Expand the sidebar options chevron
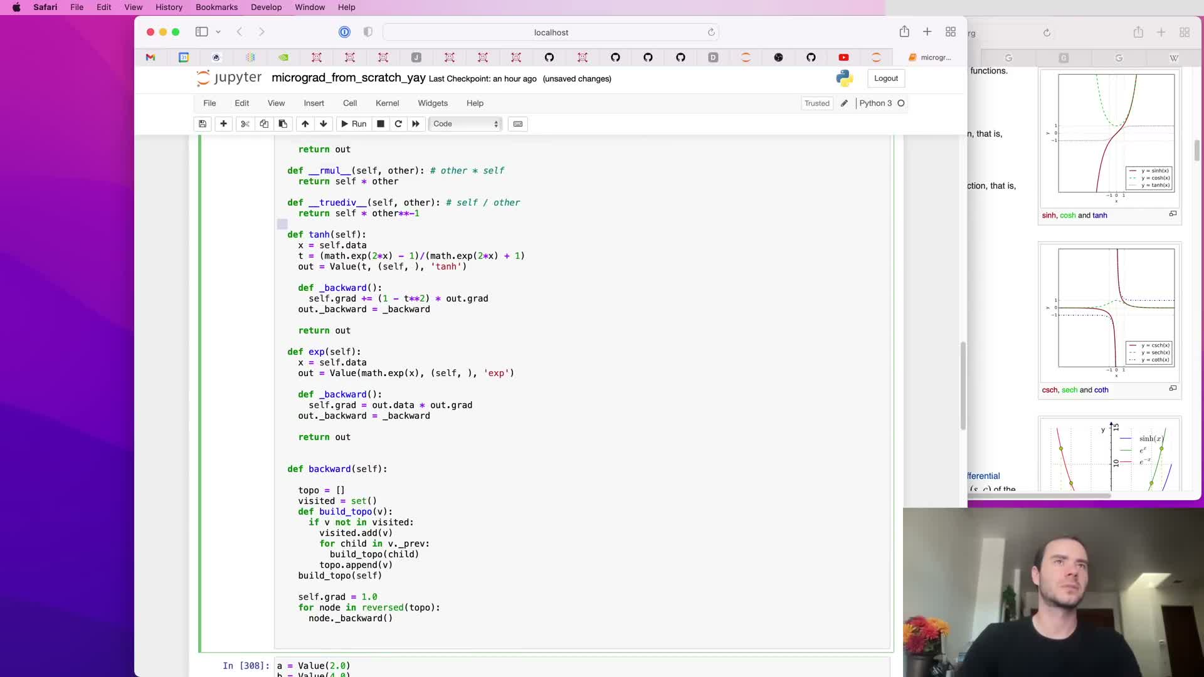 (x=218, y=32)
